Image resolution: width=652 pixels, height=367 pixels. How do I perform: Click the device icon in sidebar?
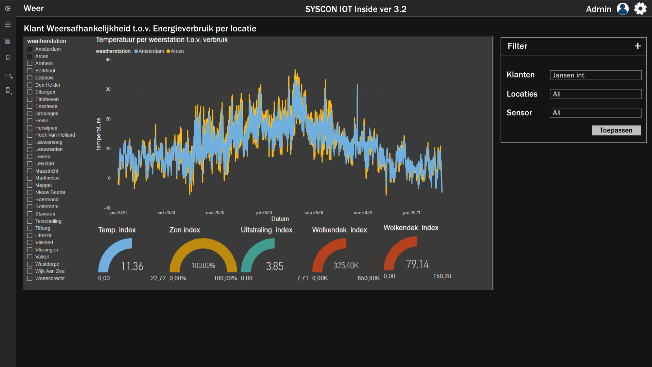click(8, 57)
